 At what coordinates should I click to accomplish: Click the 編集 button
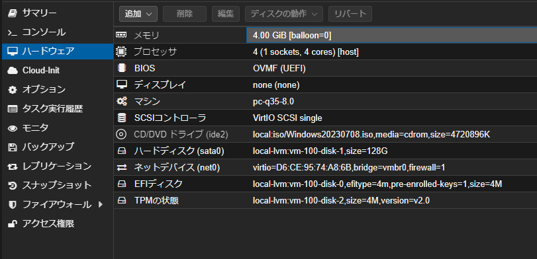tap(226, 14)
